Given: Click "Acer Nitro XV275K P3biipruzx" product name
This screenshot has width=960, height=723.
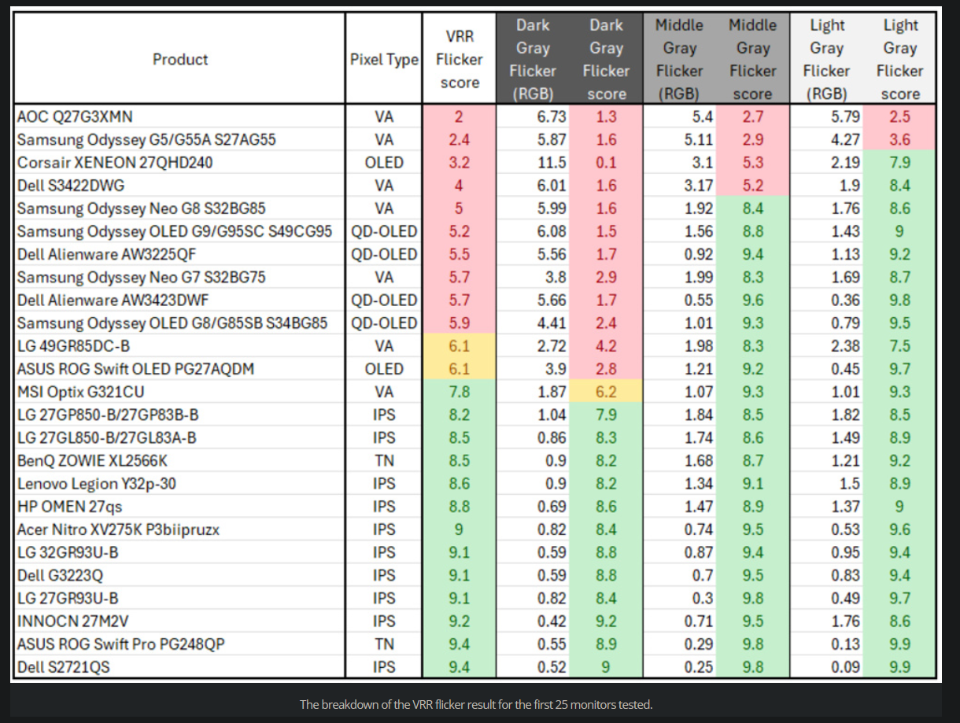Looking at the screenshot, I should tap(118, 529).
